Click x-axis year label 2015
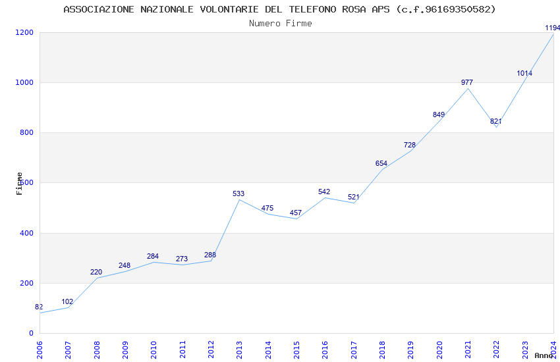The height and width of the screenshot is (362, 560). point(296,349)
